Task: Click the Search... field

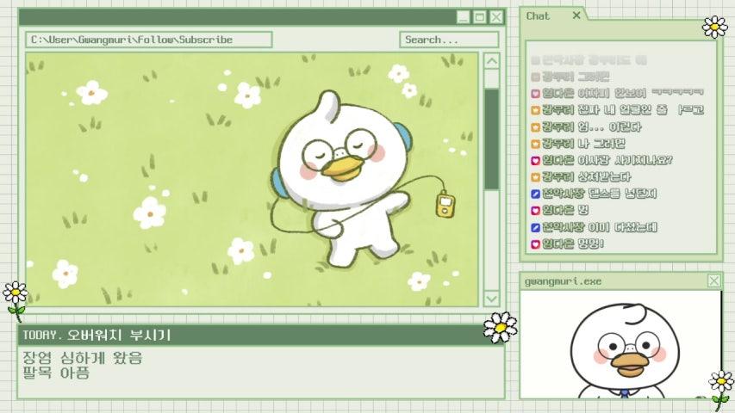Action: click(449, 40)
